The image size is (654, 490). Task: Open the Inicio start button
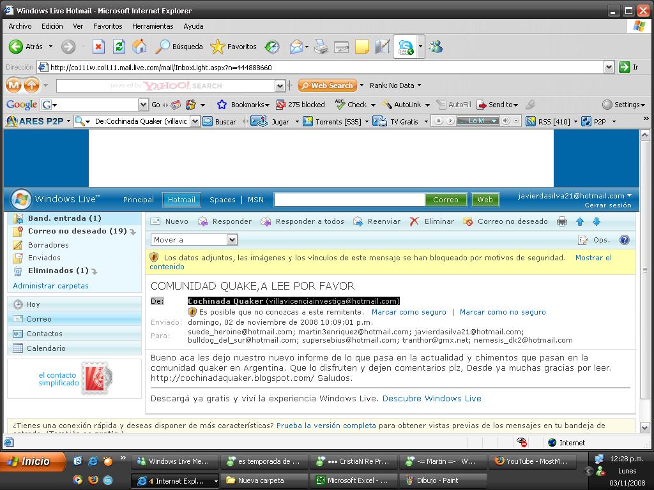click(x=33, y=461)
